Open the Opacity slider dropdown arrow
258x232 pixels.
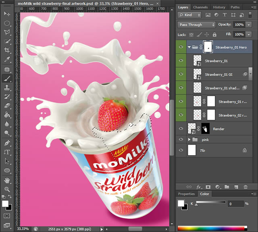pyautogui.click(x=249, y=25)
